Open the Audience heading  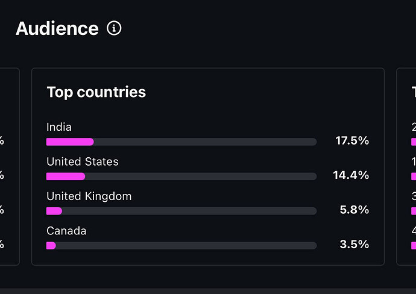point(57,28)
